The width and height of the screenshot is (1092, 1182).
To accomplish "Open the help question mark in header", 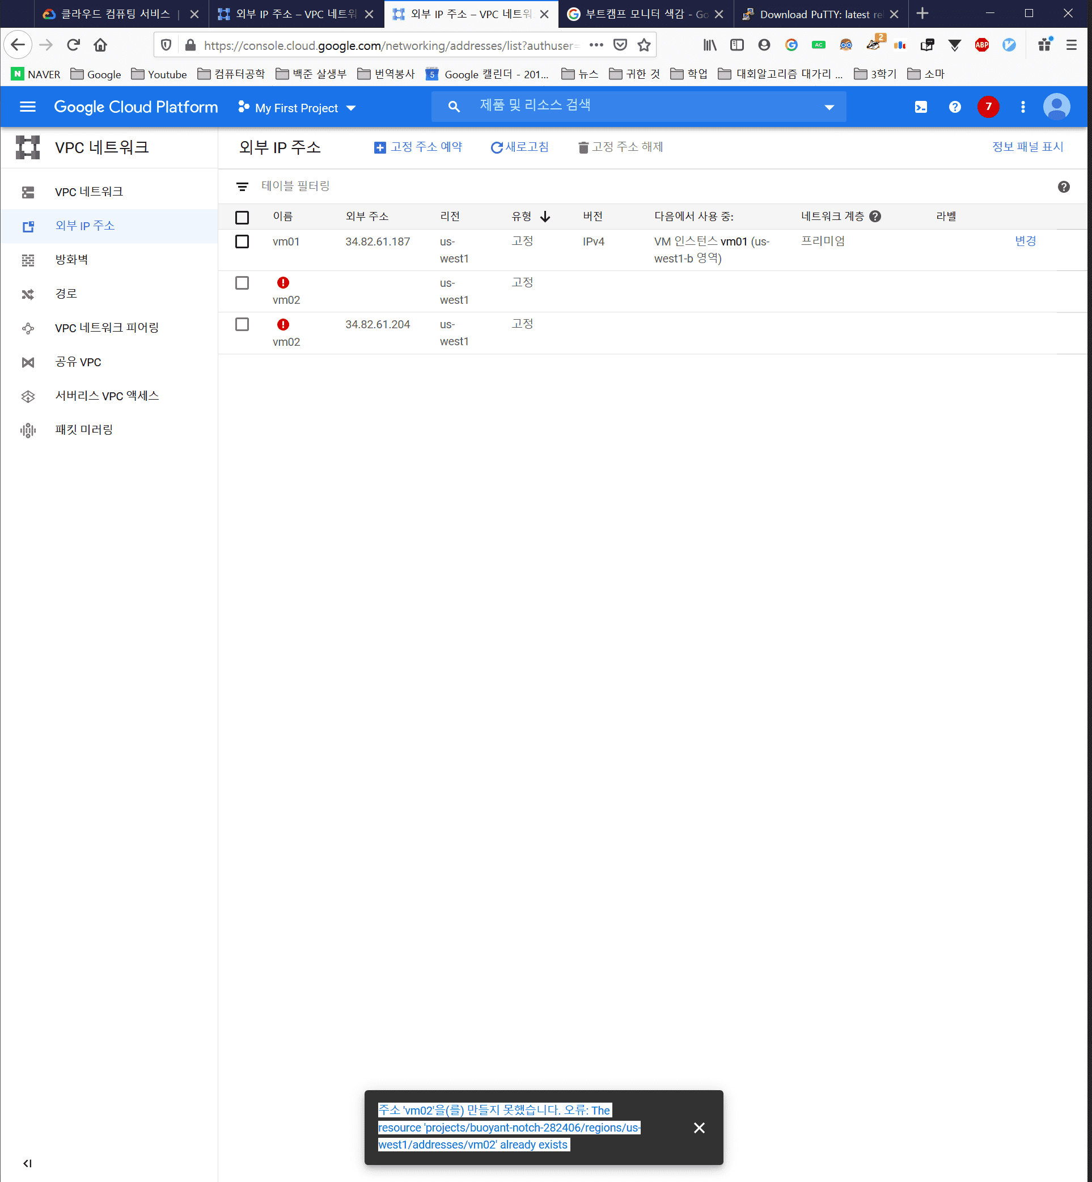I will (x=954, y=107).
